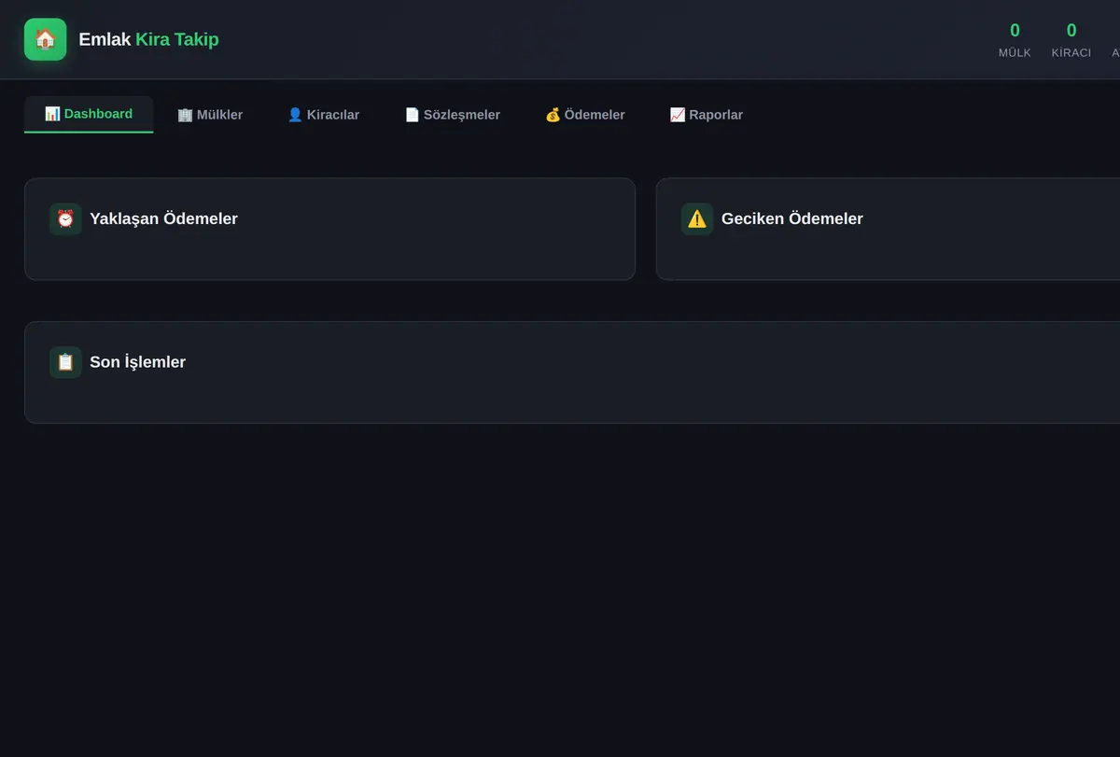The height and width of the screenshot is (757, 1120).
Task: Click the Son İşlemler heading
Action: tap(137, 362)
